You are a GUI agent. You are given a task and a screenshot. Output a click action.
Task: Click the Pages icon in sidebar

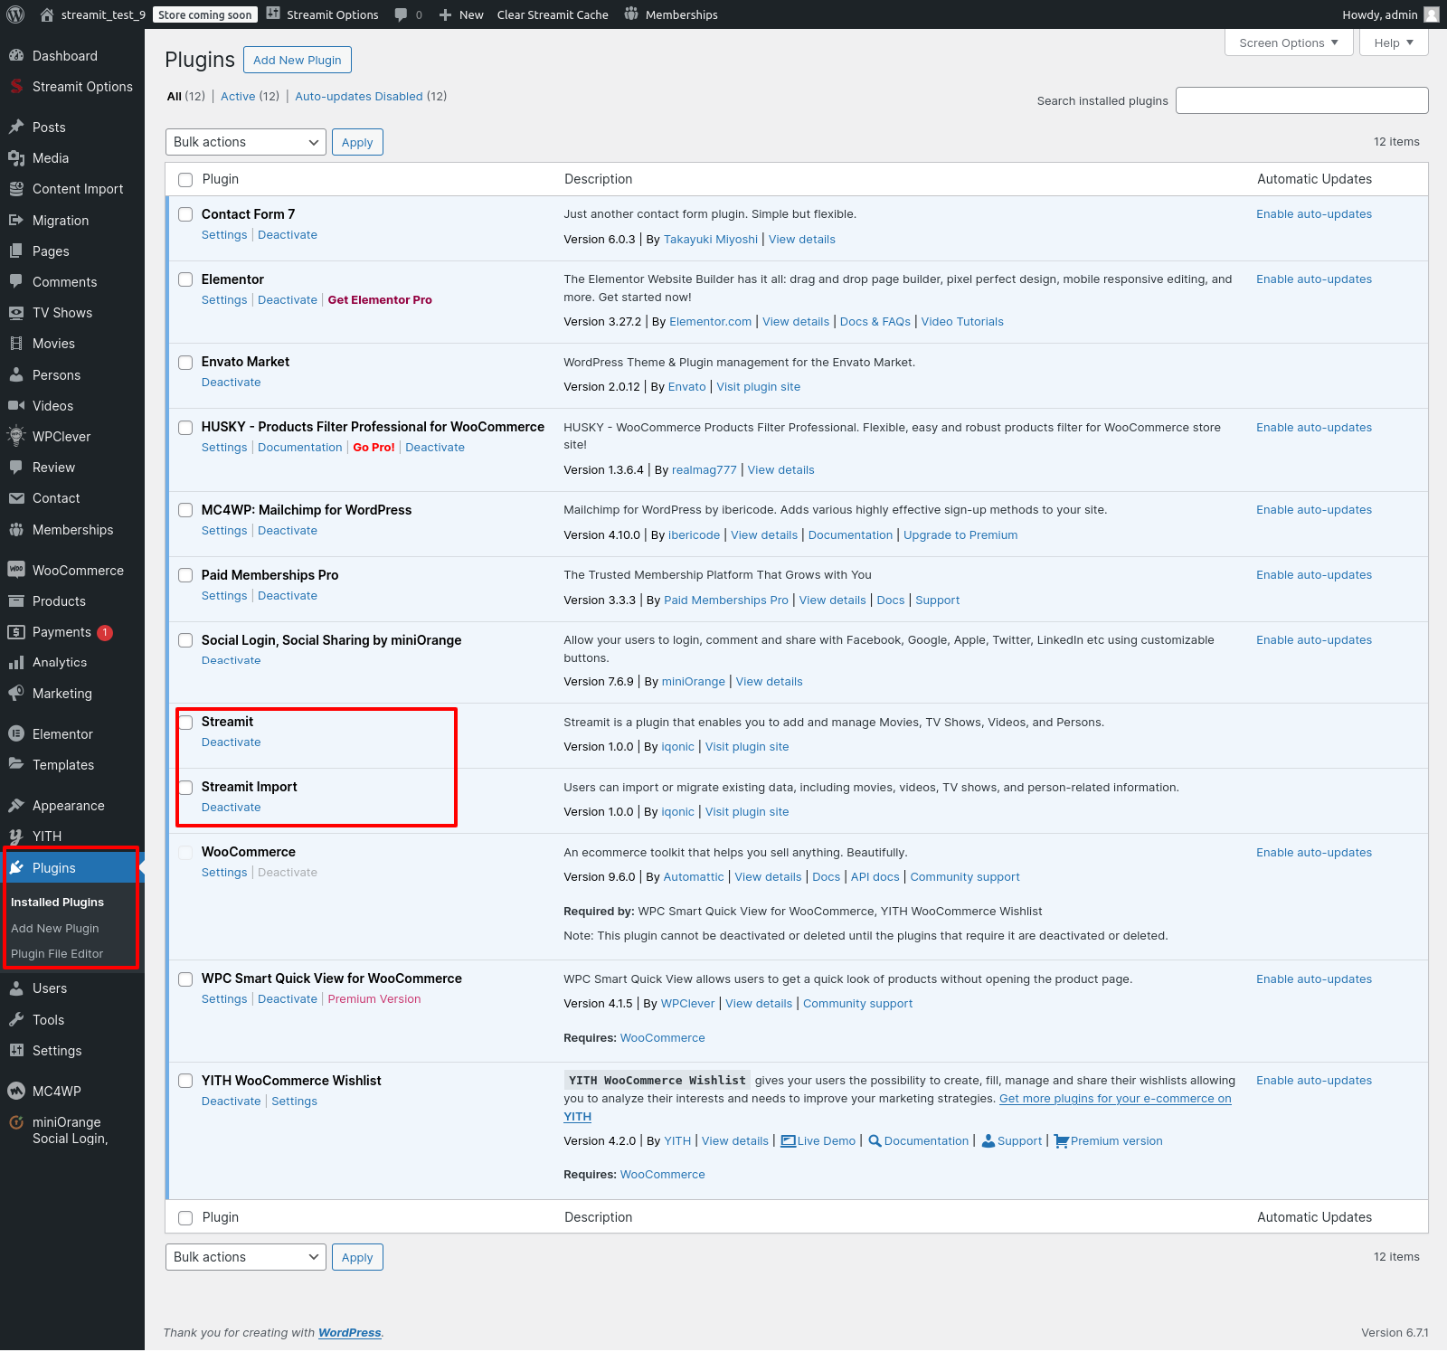tap(16, 251)
